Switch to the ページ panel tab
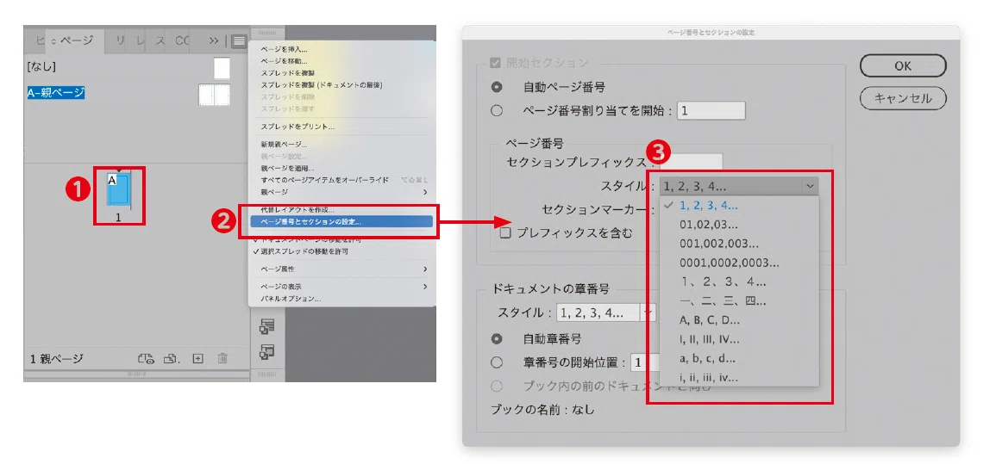Image resolution: width=996 pixels, height=464 pixels. click(72, 40)
